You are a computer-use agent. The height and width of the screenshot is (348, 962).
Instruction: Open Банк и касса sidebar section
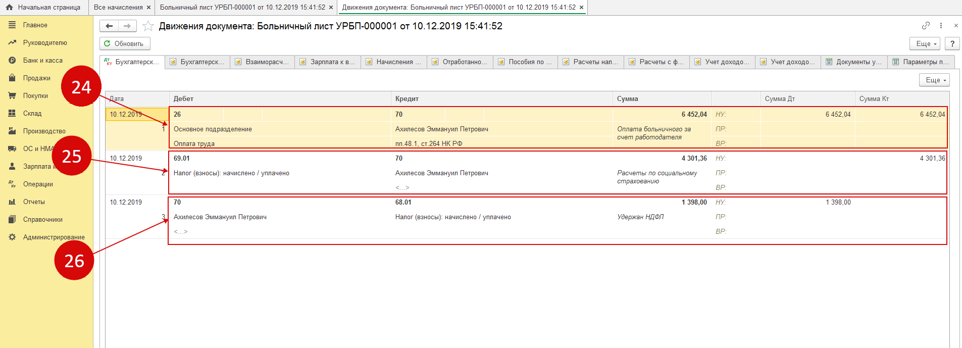[x=42, y=60]
